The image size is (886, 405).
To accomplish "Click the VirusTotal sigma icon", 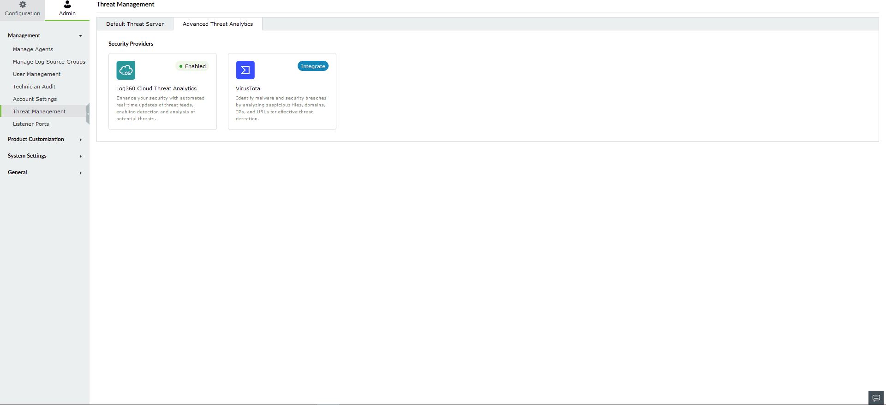I will [x=245, y=70].
